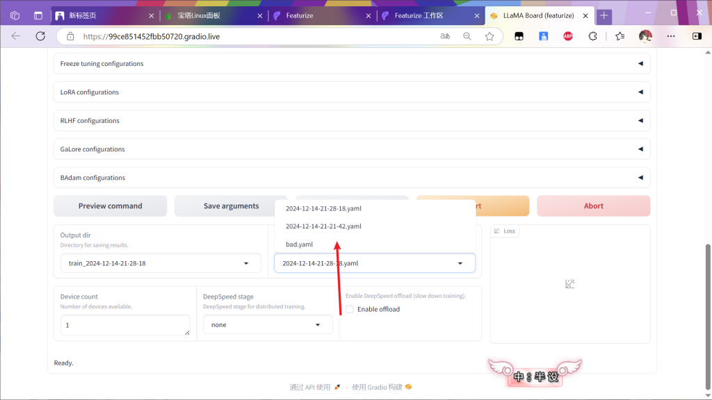Add page to favorites star icon
Image resolution: width=712 pixels, height=400 pixels.
point(489,36)
